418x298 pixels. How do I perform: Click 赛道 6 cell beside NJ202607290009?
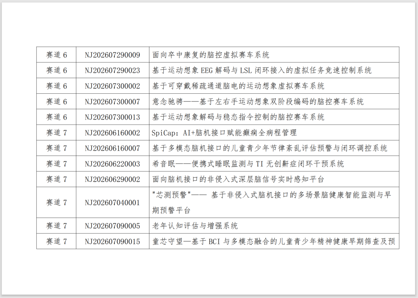[x=57, y=55]
